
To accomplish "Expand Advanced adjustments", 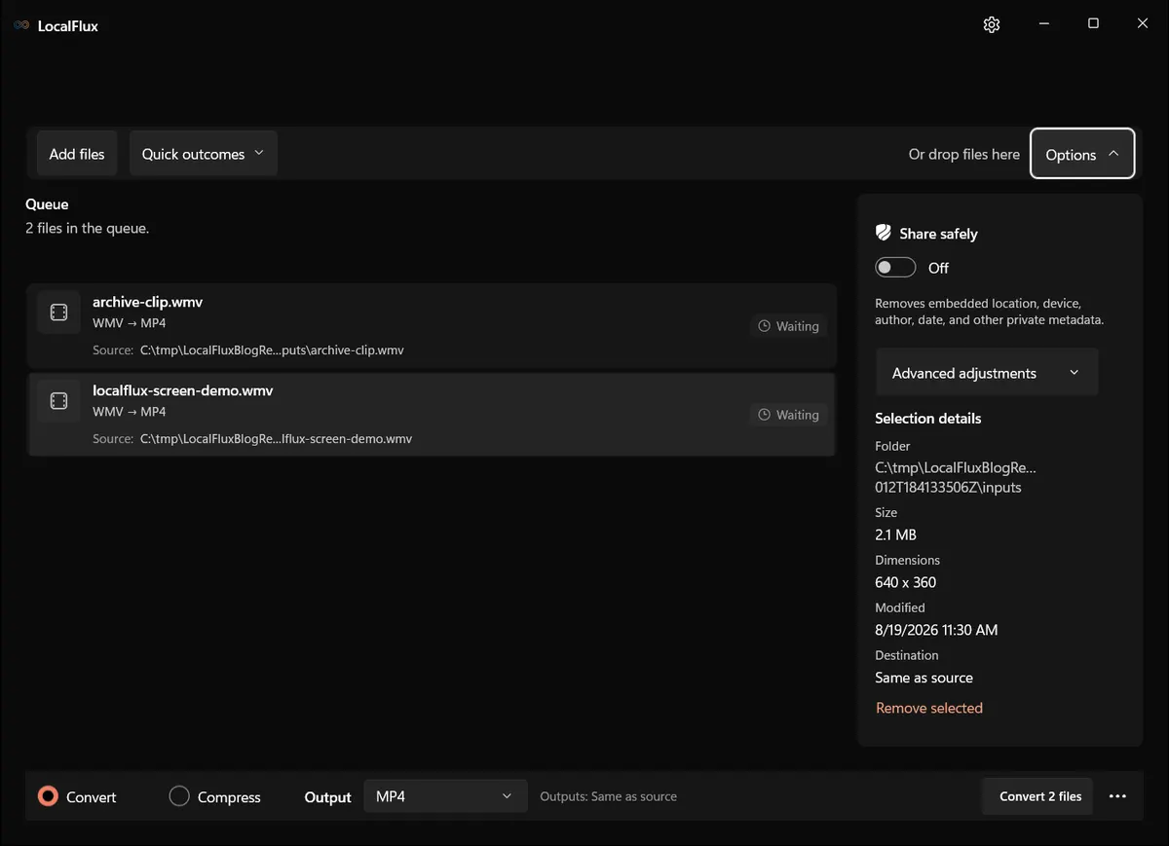I will click(987, 373).
